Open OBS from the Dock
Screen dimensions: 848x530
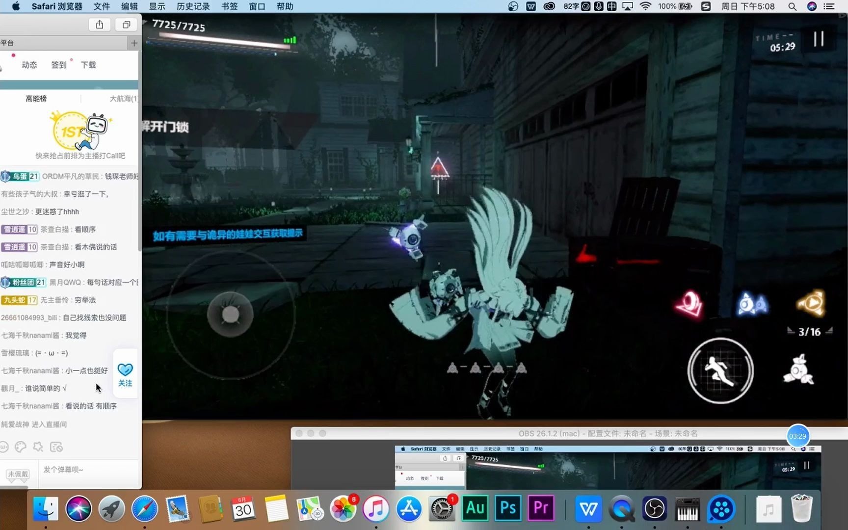tap(654, 508)
